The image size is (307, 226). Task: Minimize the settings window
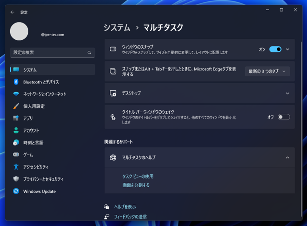(268, 10)
